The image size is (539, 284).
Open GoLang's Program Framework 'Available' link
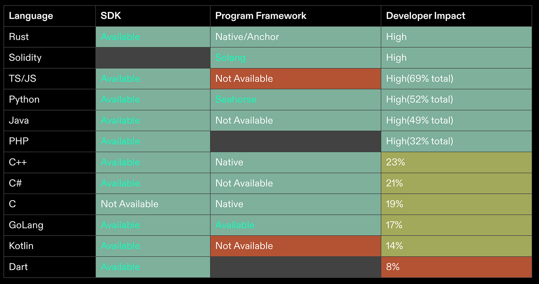tap(235, 225)
